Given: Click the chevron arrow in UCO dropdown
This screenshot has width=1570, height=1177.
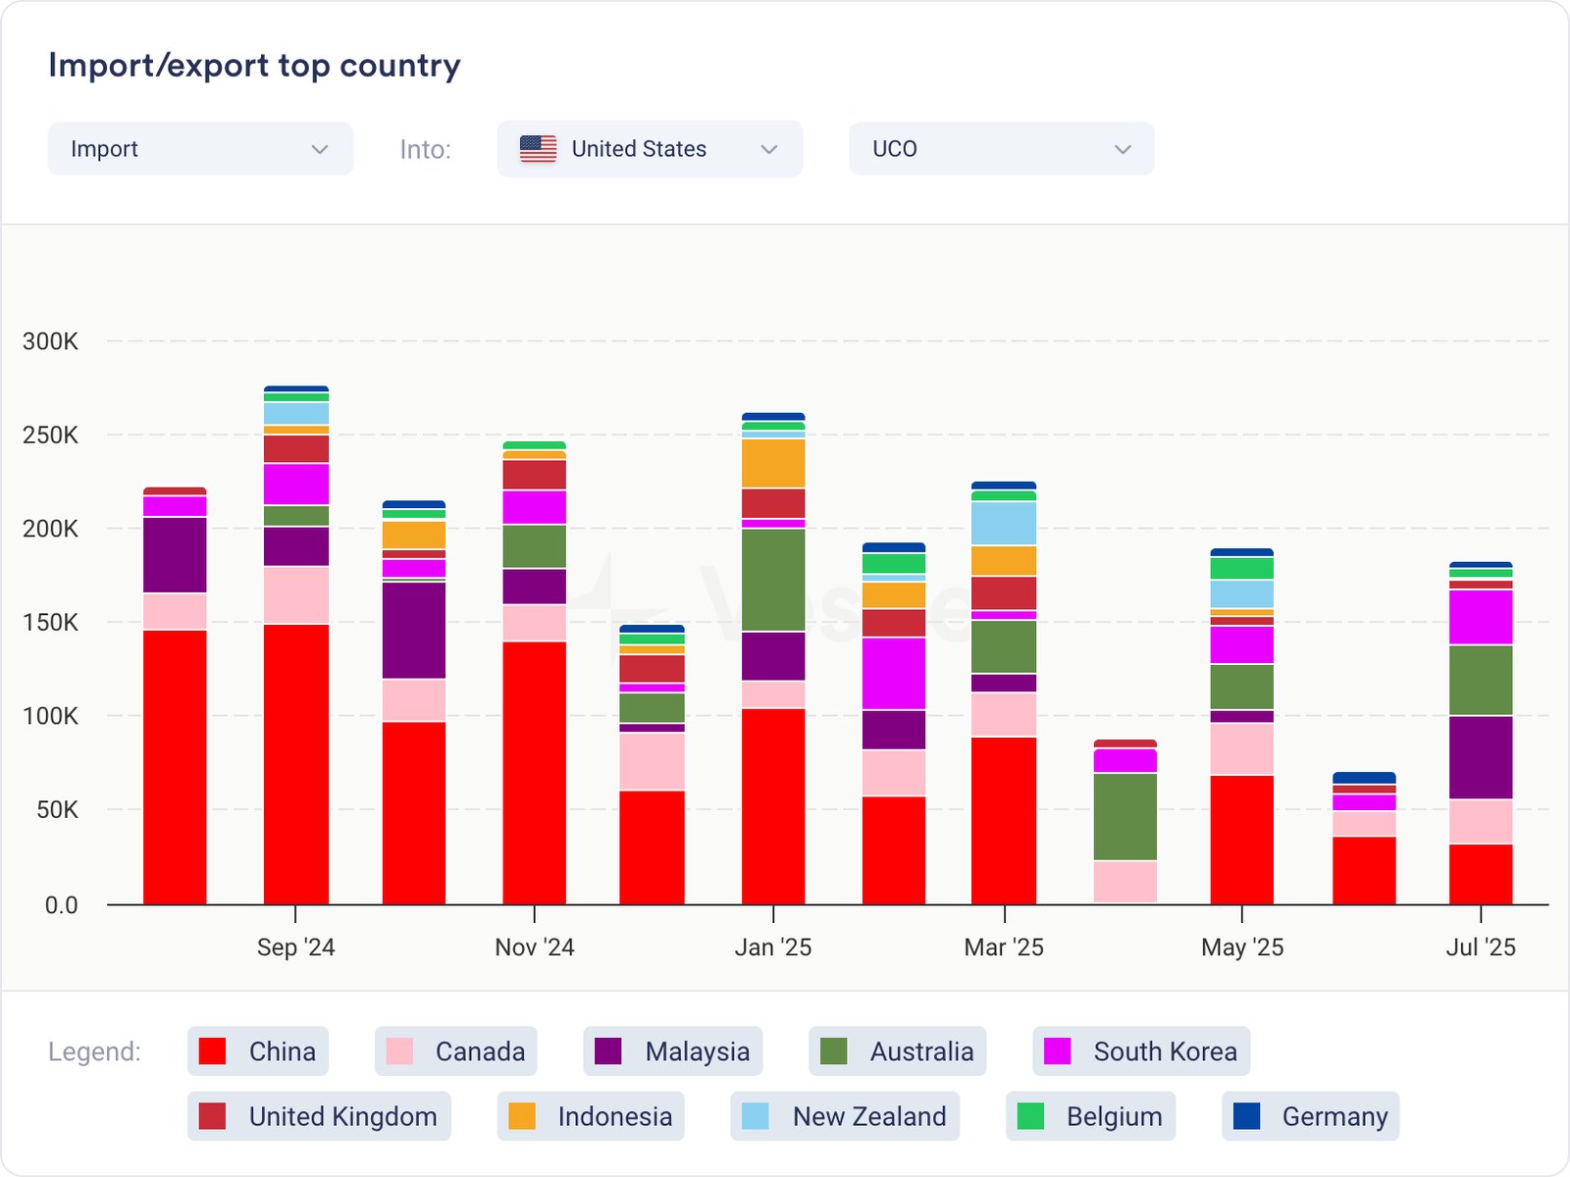Looking at the screenshot, I should [x=1123, y=149].
